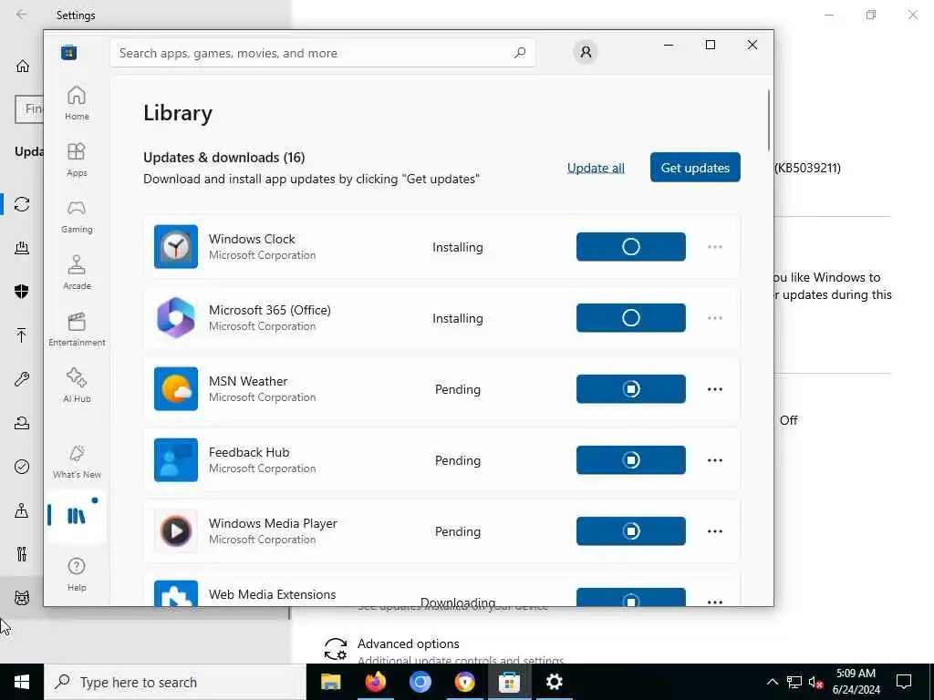Click the Update all link
The width and height of the screenshot is (934, 700).
click(596, 168)
